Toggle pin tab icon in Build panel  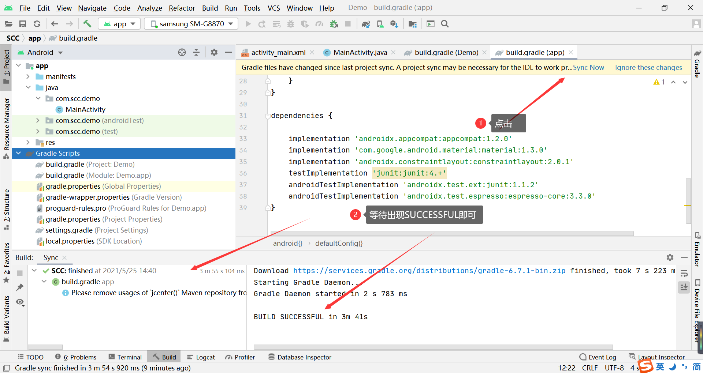coord(20,287)
